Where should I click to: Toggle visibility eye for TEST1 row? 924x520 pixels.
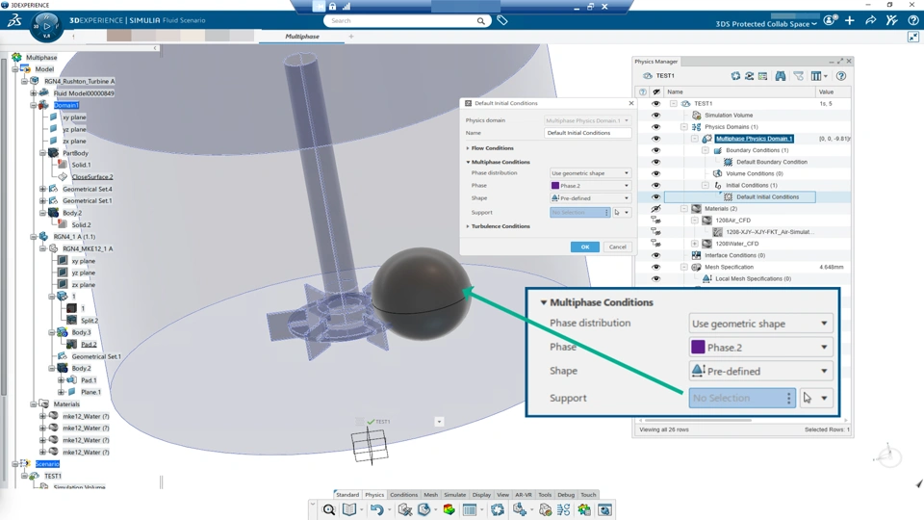tap(655, 104)
